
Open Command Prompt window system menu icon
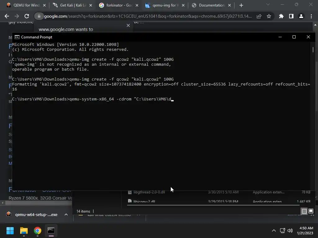tap(17, 37)
